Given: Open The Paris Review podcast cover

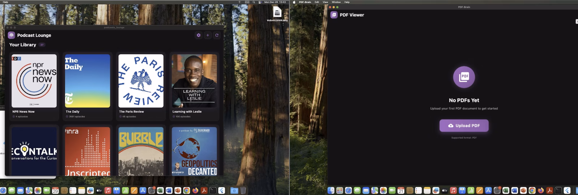Looking at the screenshot, I should [x=141, y=81].
